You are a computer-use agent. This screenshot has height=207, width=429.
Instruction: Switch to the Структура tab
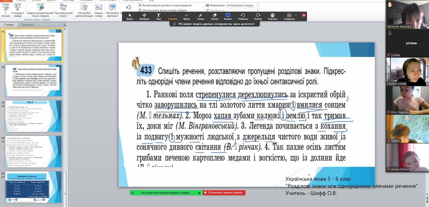pos(27,25)
